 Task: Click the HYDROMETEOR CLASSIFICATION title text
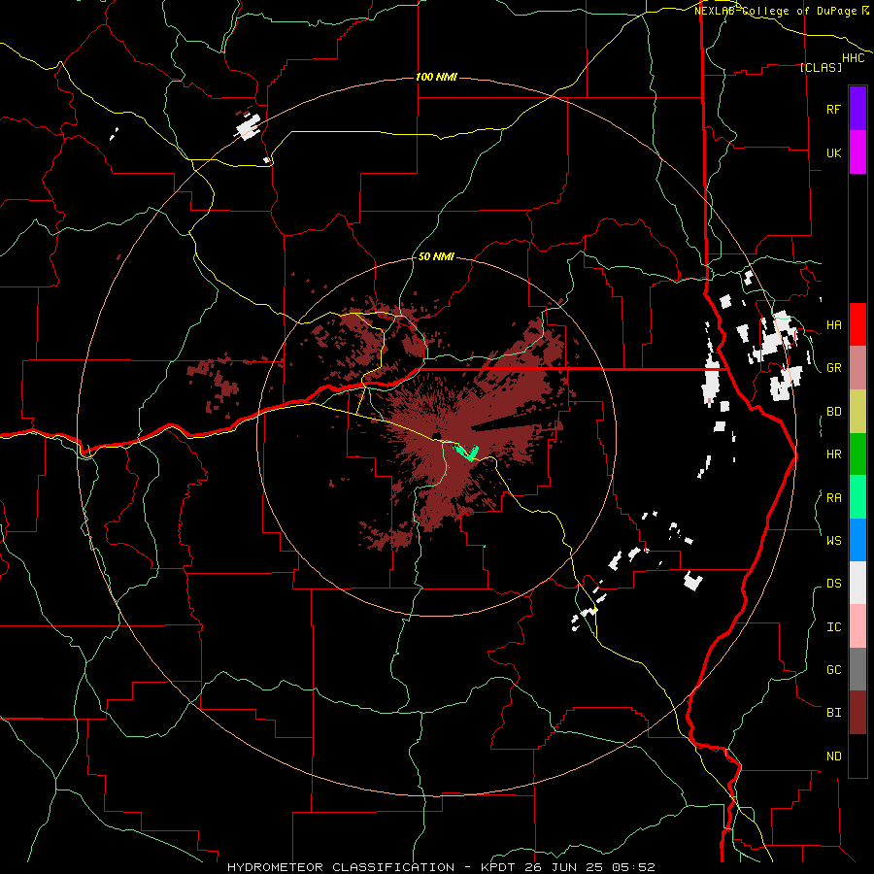341,867
